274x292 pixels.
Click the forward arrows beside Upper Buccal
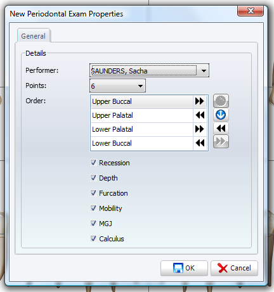pyautogui.click(x=200, y=101)
